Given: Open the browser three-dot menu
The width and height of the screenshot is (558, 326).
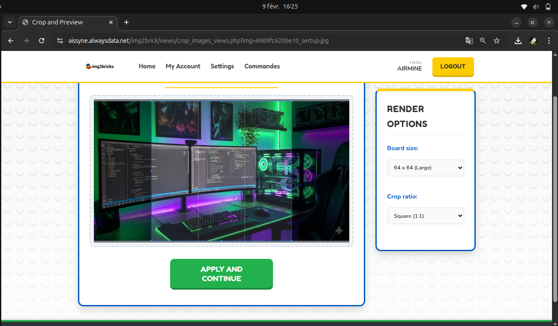Looking at the screenshot, I should (549, 41).
